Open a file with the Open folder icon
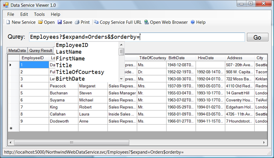This screenshot has width=274, height=158. tap(41, 22)
